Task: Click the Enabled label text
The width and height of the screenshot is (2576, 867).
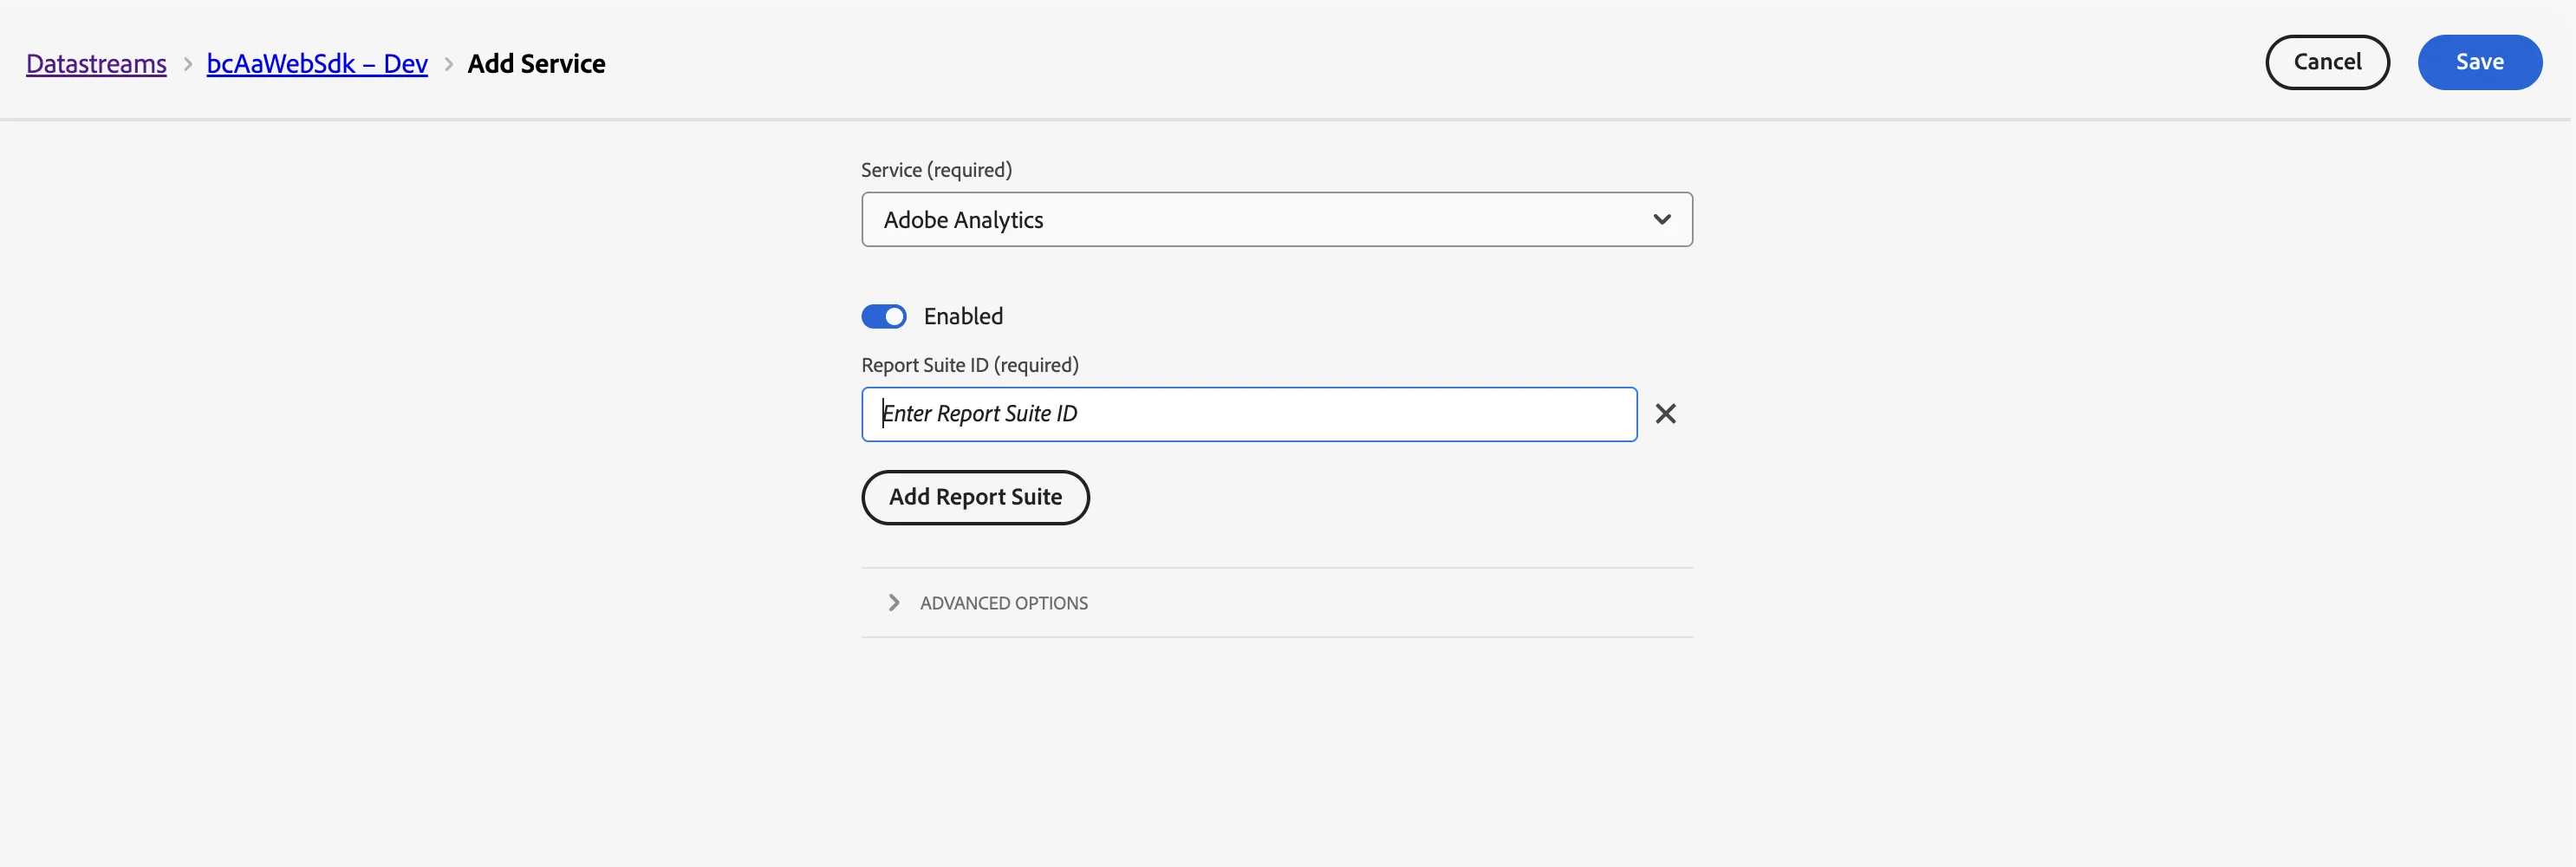Action: (963, 317)
